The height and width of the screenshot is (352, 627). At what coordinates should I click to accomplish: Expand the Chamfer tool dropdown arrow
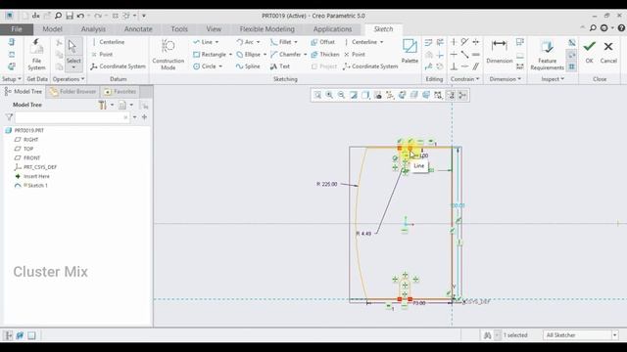[305, 55]
